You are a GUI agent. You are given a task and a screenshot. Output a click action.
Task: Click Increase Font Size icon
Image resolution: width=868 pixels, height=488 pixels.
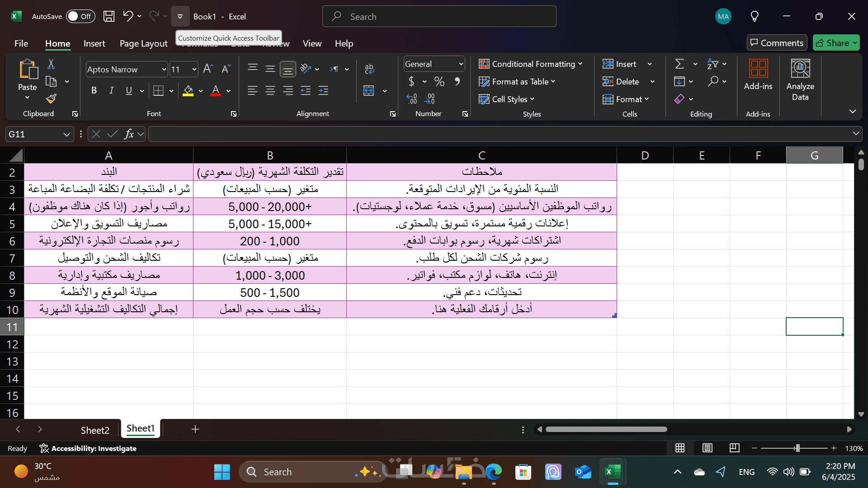pyautogui.click(x=208, y=69)
